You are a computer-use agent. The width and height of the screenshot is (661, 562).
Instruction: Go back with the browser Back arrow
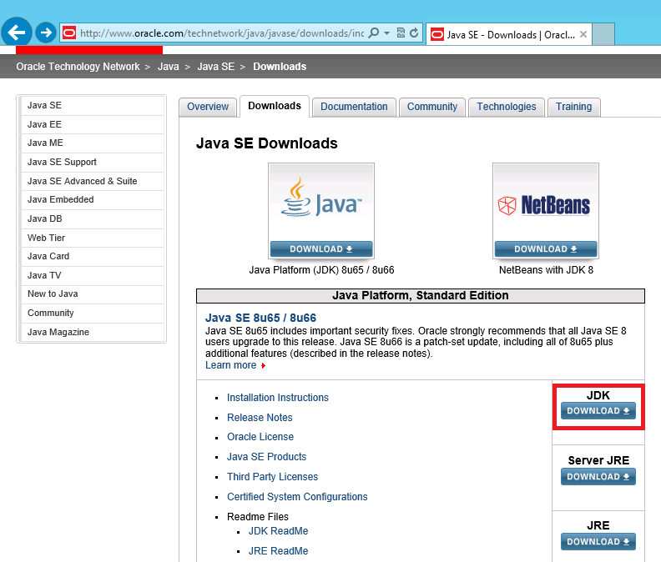(x=17, y=32)
